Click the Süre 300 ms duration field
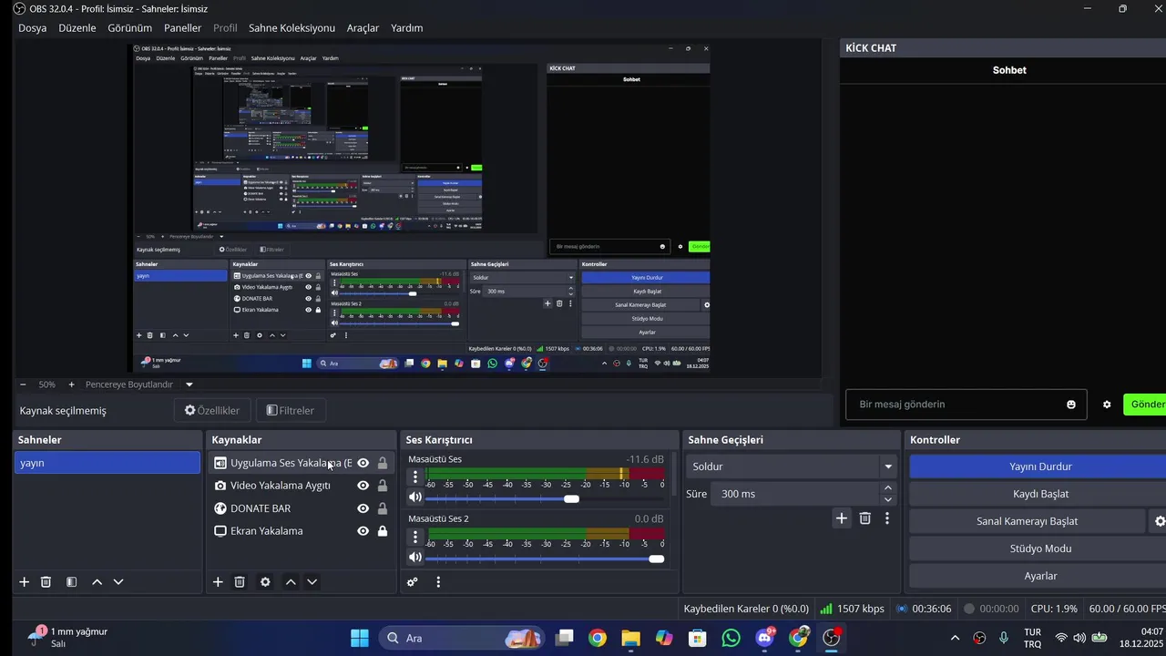This screenshot has width=1166, height=656. click(x=795, y=494)
